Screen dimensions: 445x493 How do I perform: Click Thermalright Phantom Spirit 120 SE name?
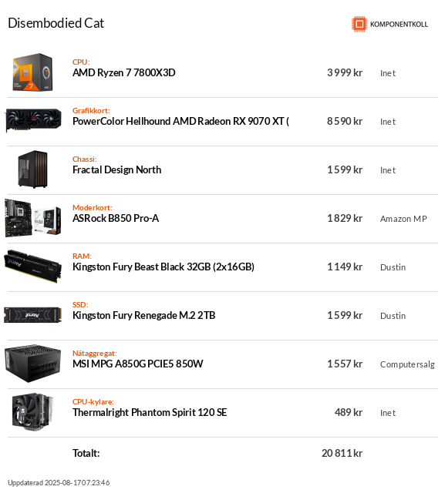tap(150, 413)
